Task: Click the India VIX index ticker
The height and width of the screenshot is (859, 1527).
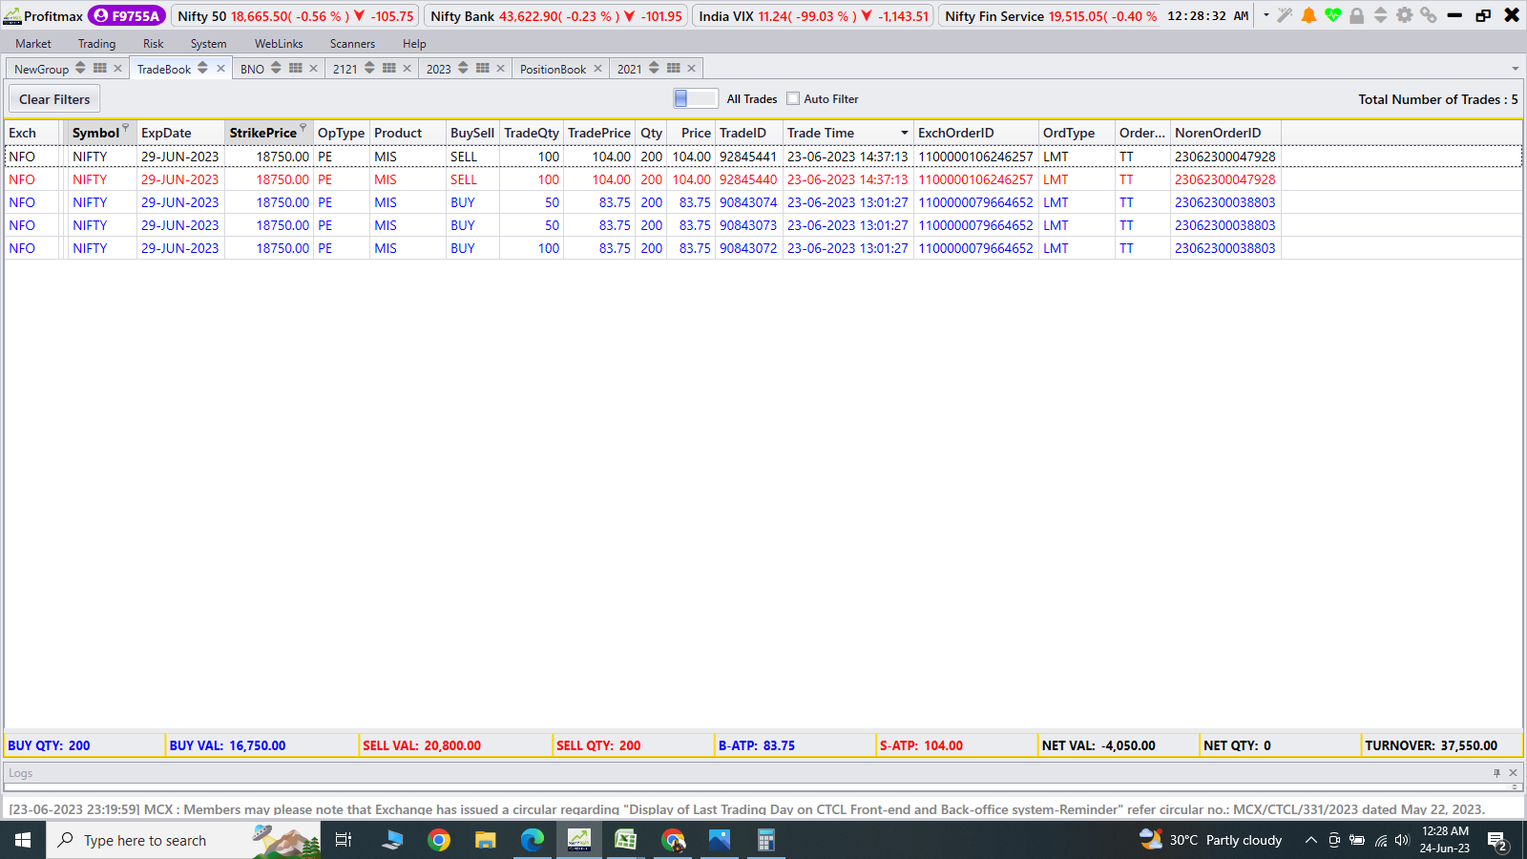Action: [x=813, y=16]
